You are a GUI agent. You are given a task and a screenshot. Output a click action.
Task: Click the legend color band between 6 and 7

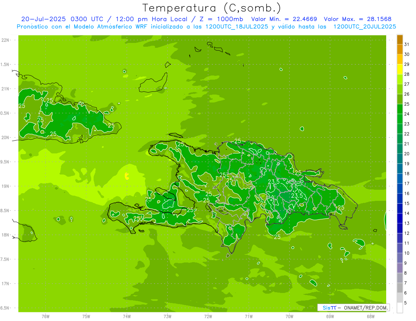tap(400, 288)
